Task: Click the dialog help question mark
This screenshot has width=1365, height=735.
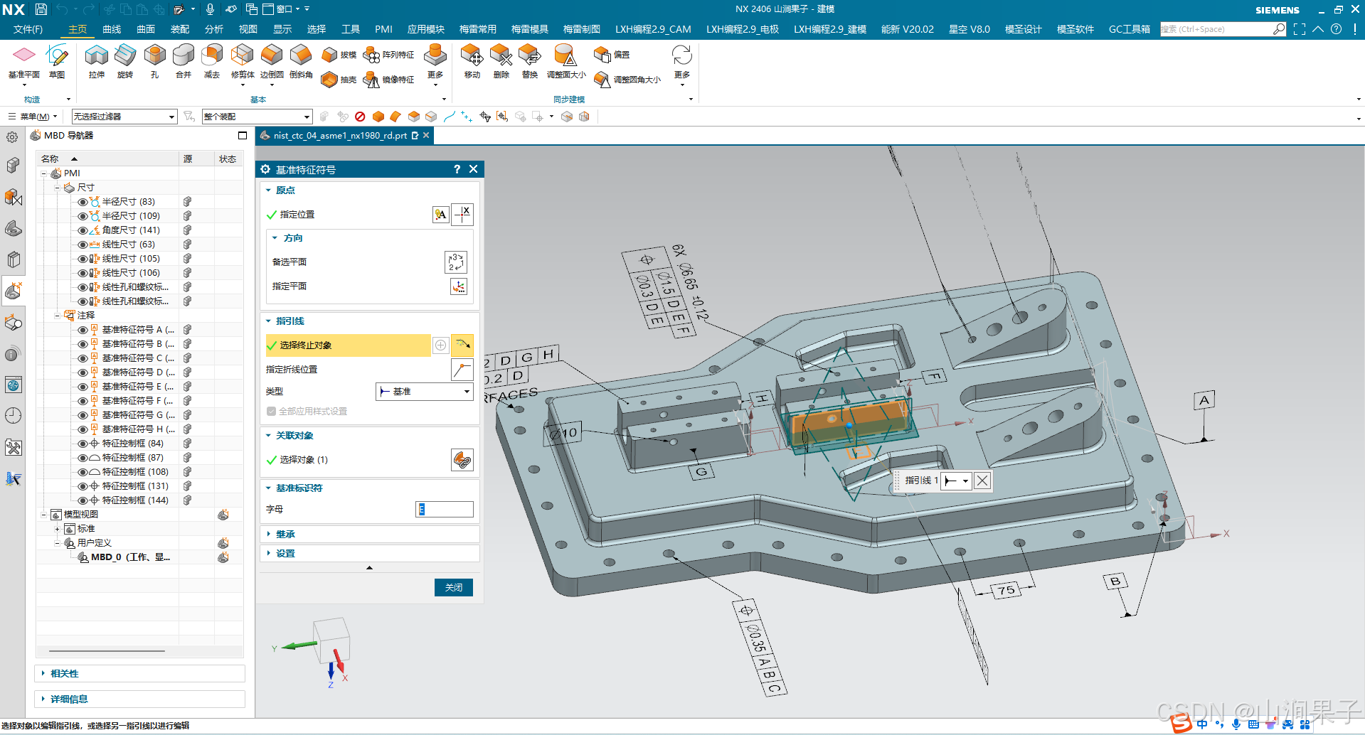Action: click(x=457, y=169)
